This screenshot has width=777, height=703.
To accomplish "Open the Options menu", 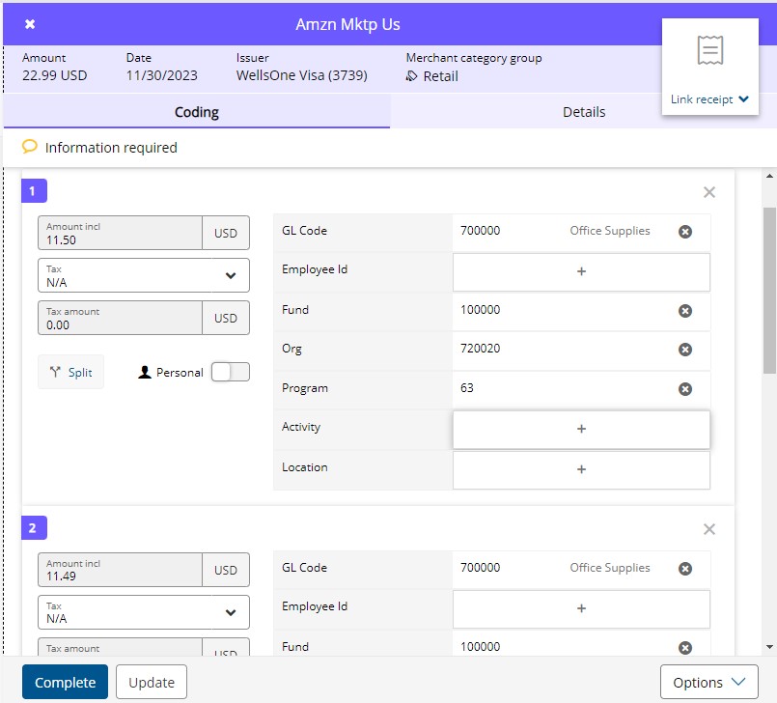I will pos(708,682).
